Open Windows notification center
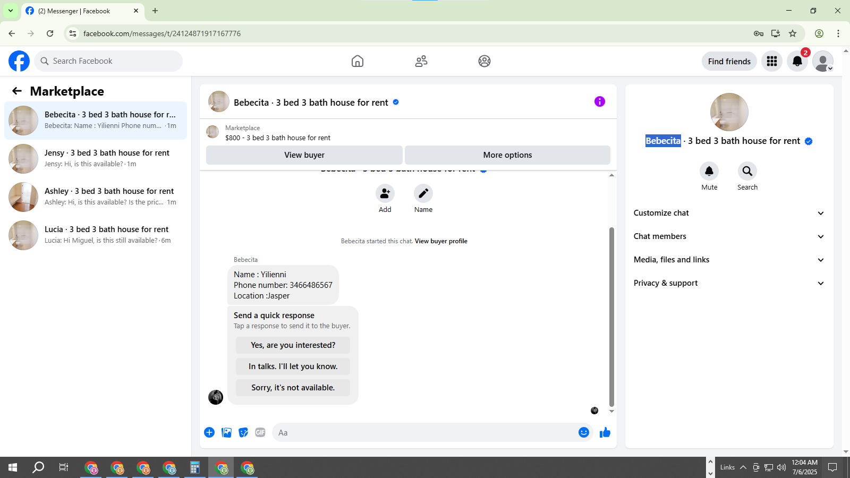Image resolution: width=850 pixels, height=478 pixels. coord(832,467)
